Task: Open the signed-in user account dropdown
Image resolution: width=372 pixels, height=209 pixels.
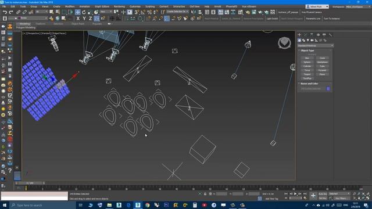Action: click(317, 6)
